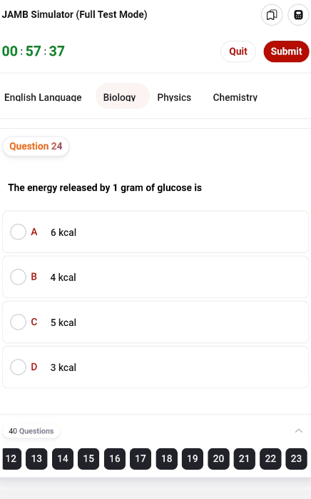The width and height of the screenshot is (311, 499).
Task: Open the calculator icon
Action: click(298, 14)
